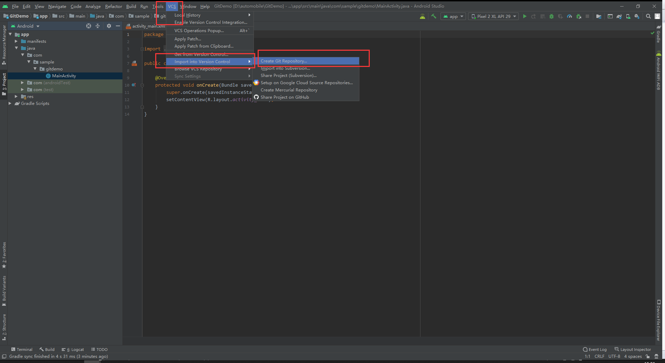This screenshot has width=665, height=363.
Task: Open the Refactor menu
Action: coord(113,6)
